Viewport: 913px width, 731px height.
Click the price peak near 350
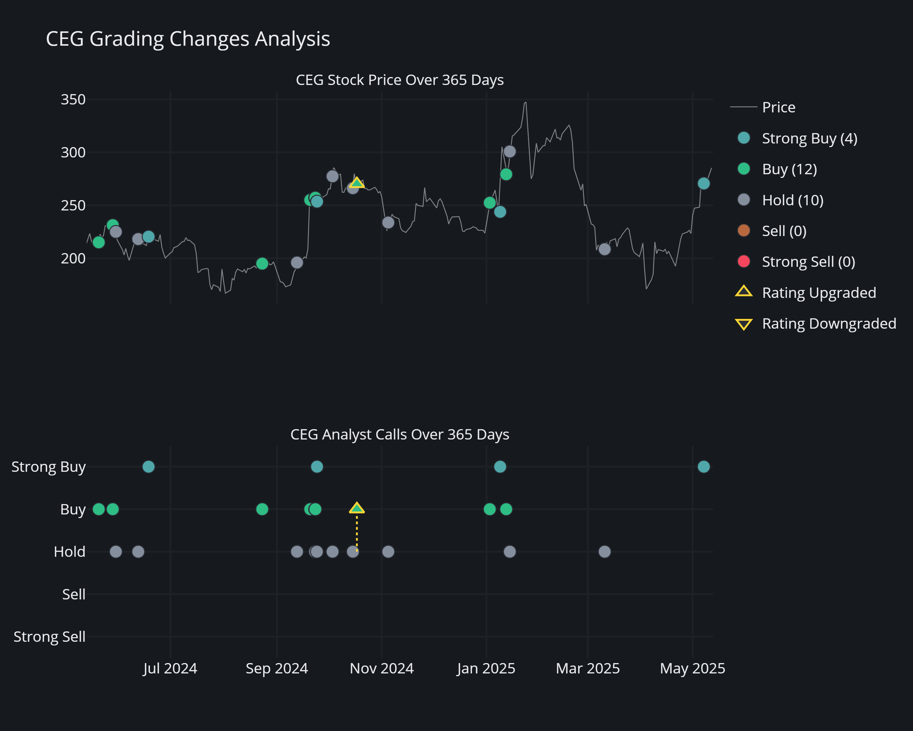pos(525,103)
